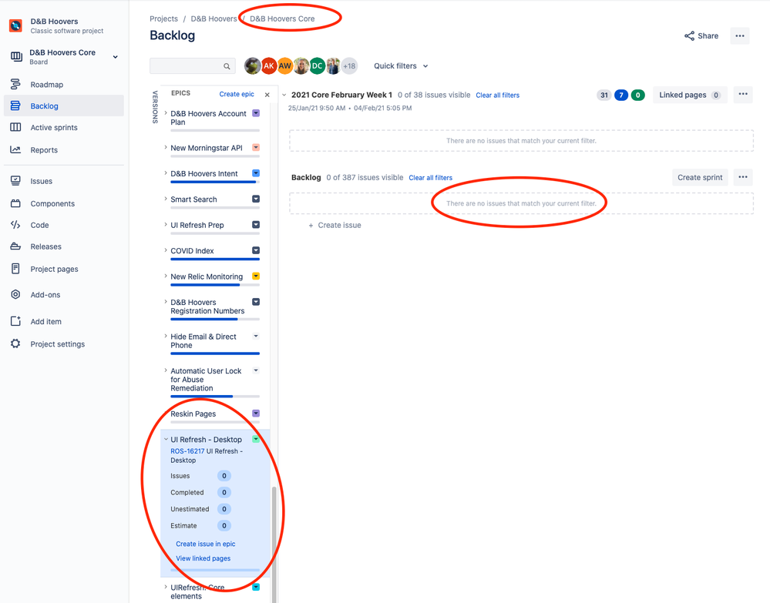Open the Roadmap icon in sidebar

(x=15, y=85)
